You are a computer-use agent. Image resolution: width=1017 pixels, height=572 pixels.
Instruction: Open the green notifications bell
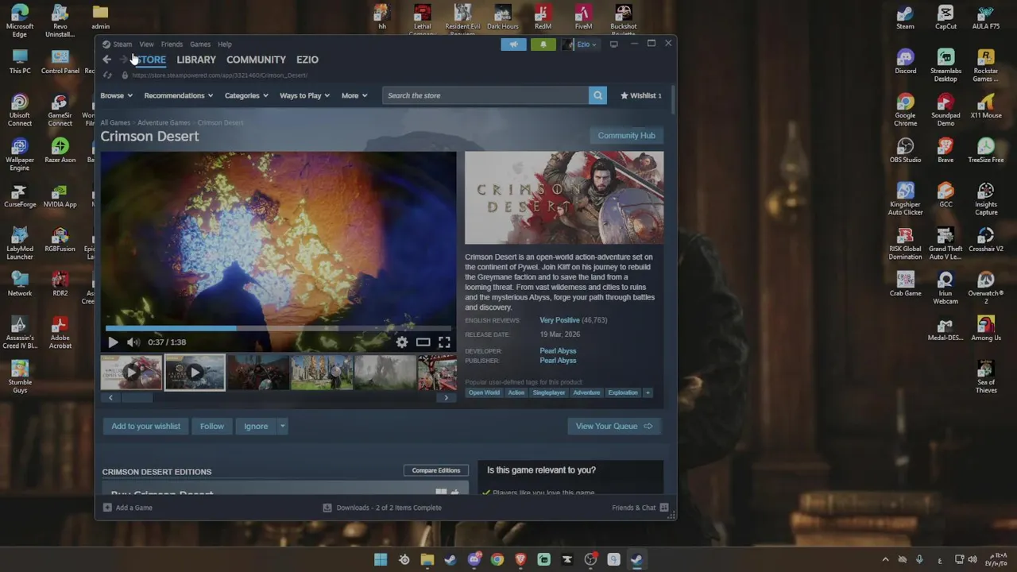[x=543, y=44]
